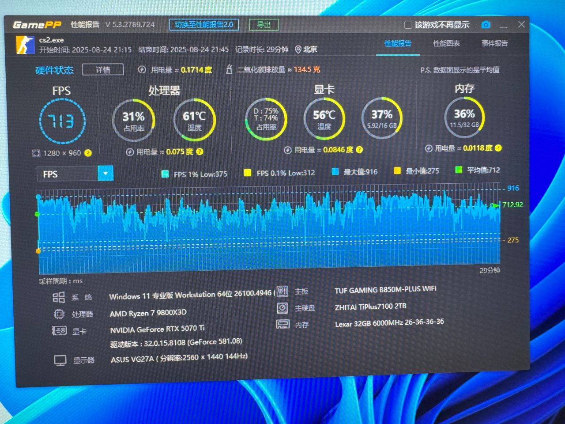This screenshot has width=565, height=424.
Task: Click the 712.92 average marker on chart
Action: (x=512, y=204)
